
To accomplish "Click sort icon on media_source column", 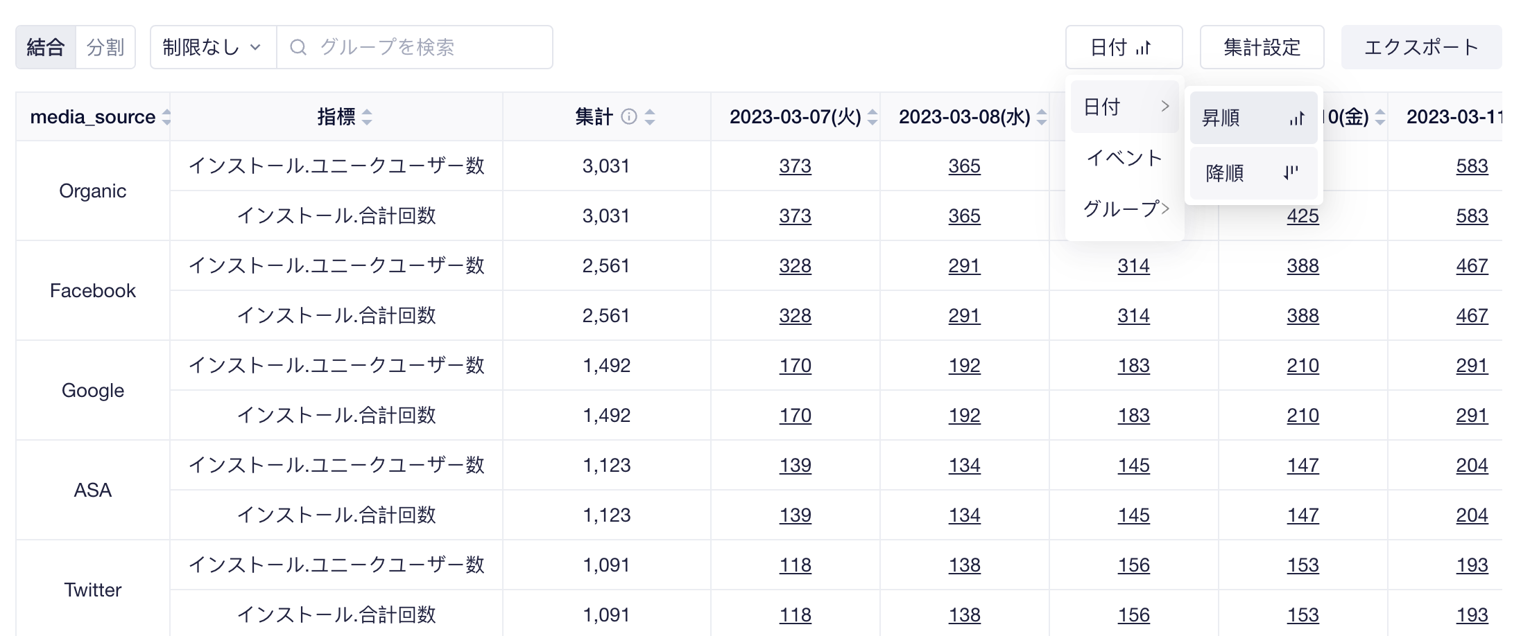I will click(x=166, y=117).
